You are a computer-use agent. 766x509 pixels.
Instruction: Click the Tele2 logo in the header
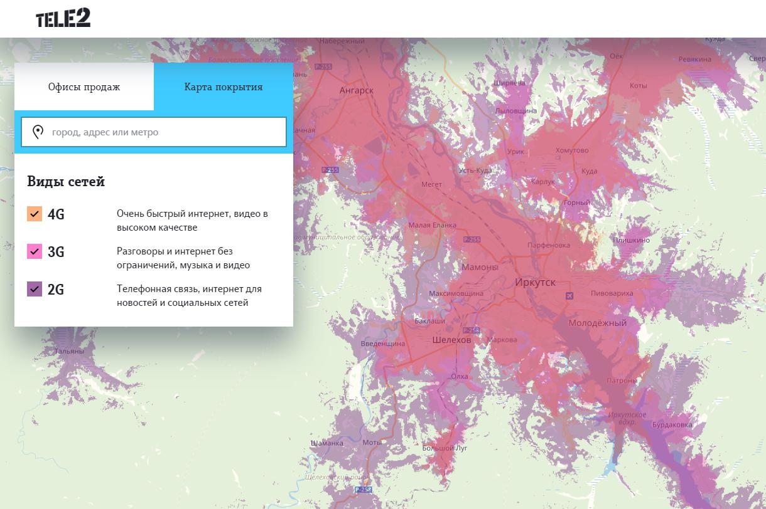(63, 18)
